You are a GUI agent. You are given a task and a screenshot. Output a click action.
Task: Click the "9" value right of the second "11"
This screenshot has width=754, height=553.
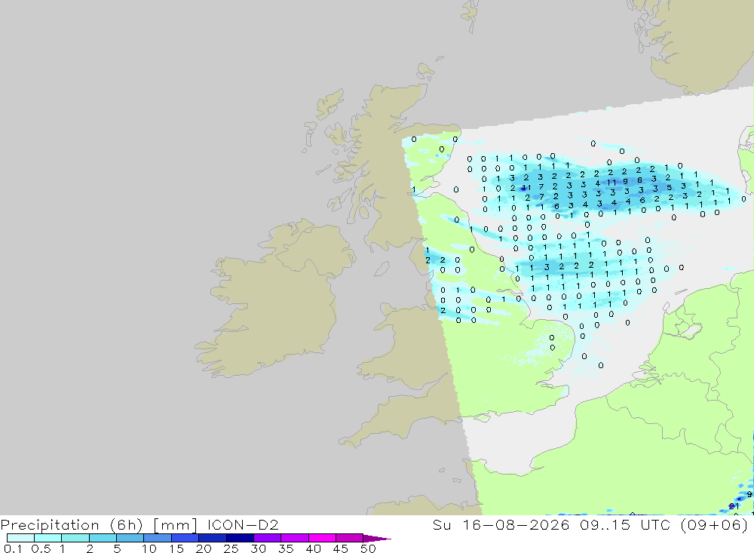[x=625, y=182]
